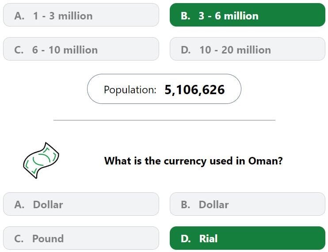Image resolution: width=328 pixels, height=252 pixels.
Task: Select currency answer A, Dollar
Action: [81, 204]
